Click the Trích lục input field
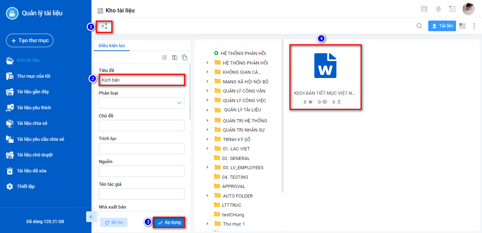This screenshot has height=233, width=482. (142, 149)
